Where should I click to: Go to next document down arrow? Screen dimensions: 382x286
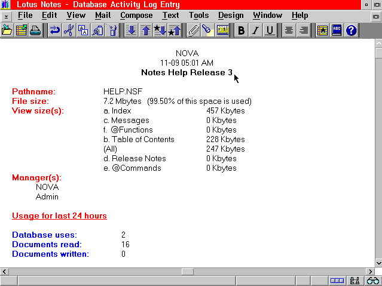point(132,30)
